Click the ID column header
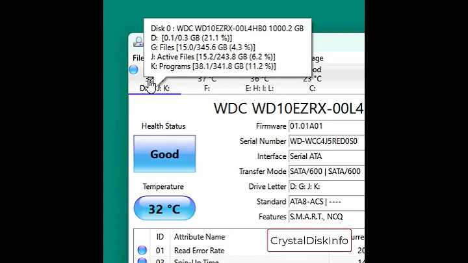The image size is (468, 263). [x=160, y=237]
